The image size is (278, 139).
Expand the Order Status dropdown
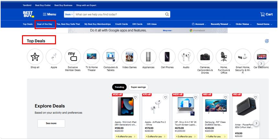point(243,24)
